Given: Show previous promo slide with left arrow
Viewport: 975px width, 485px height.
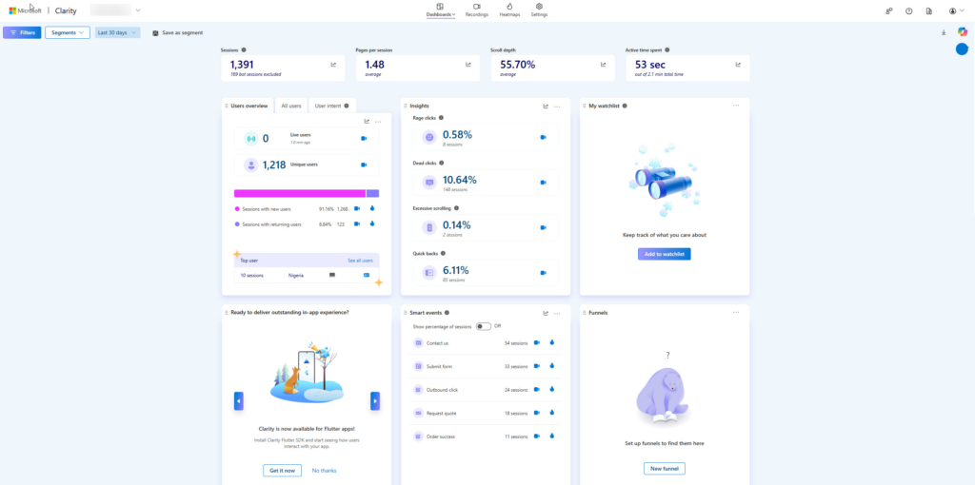Looking at the screenshot, I should coord(239,400).
